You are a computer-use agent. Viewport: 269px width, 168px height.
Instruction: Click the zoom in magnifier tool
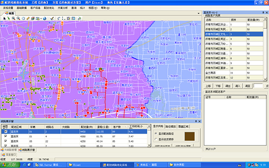click(x=13, y=19)
